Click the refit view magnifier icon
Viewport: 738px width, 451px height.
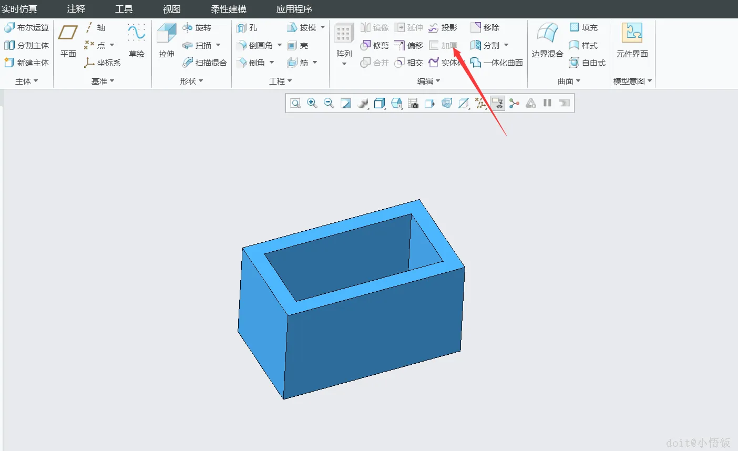coord(295,103)
